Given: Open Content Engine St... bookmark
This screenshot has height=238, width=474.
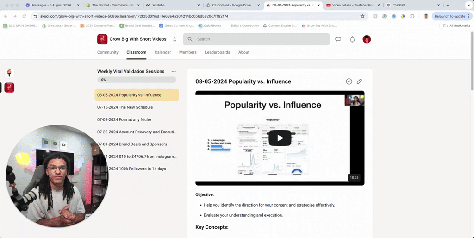Looking at the screenshot, I should [x=280, y=26].
